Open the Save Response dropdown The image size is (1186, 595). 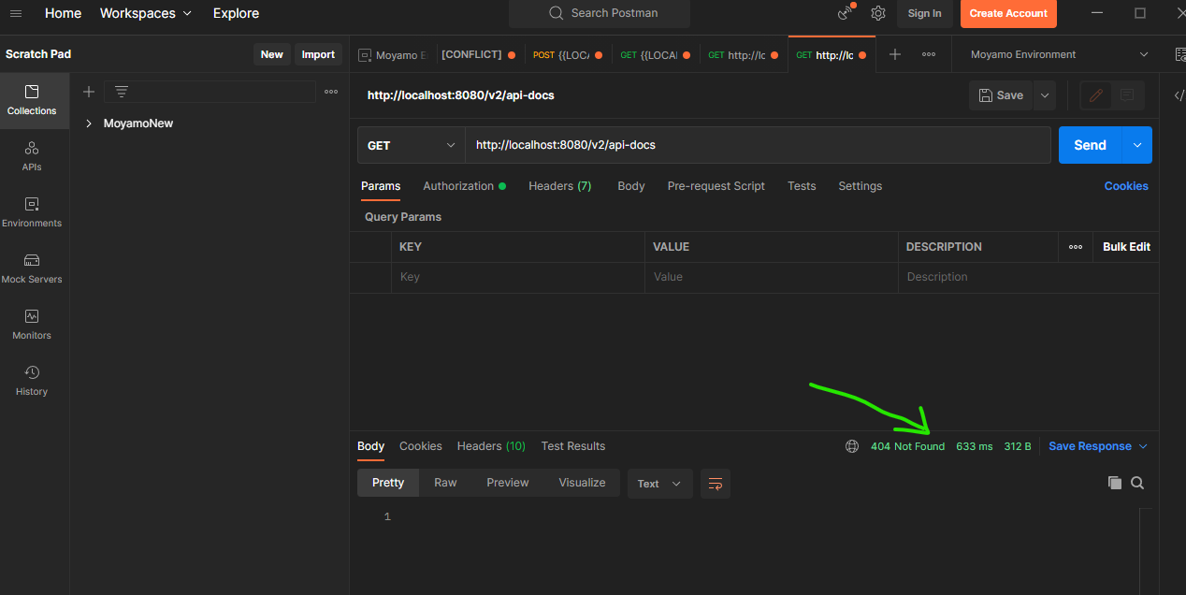tap(1098, 446)
